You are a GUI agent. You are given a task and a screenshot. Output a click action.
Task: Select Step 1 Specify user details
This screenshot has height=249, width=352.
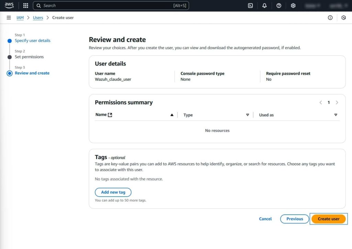pyautogui.click(x=32, y=40)
